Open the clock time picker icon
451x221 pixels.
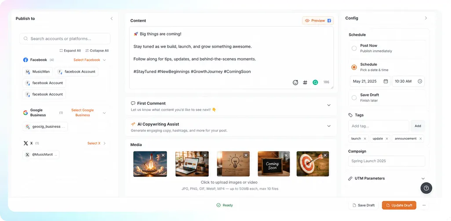[x=420, y=81]
